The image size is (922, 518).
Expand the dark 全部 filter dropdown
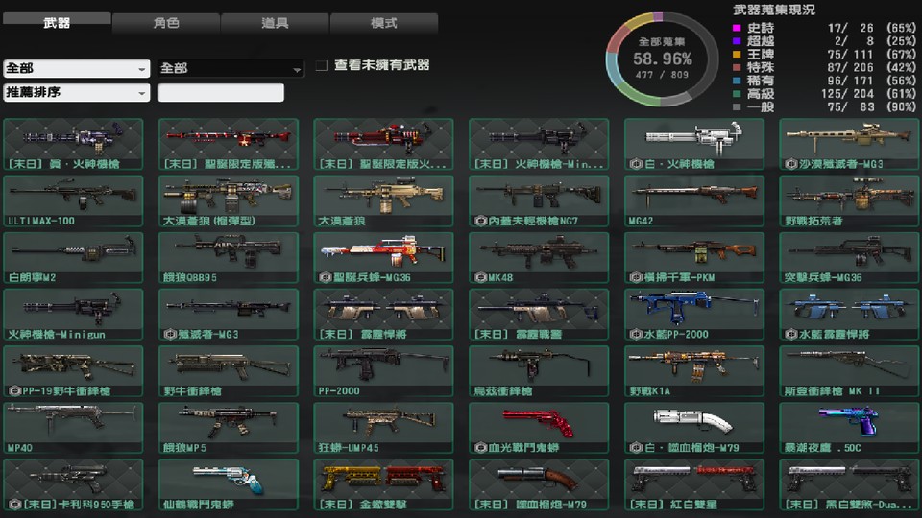point(230,69)
